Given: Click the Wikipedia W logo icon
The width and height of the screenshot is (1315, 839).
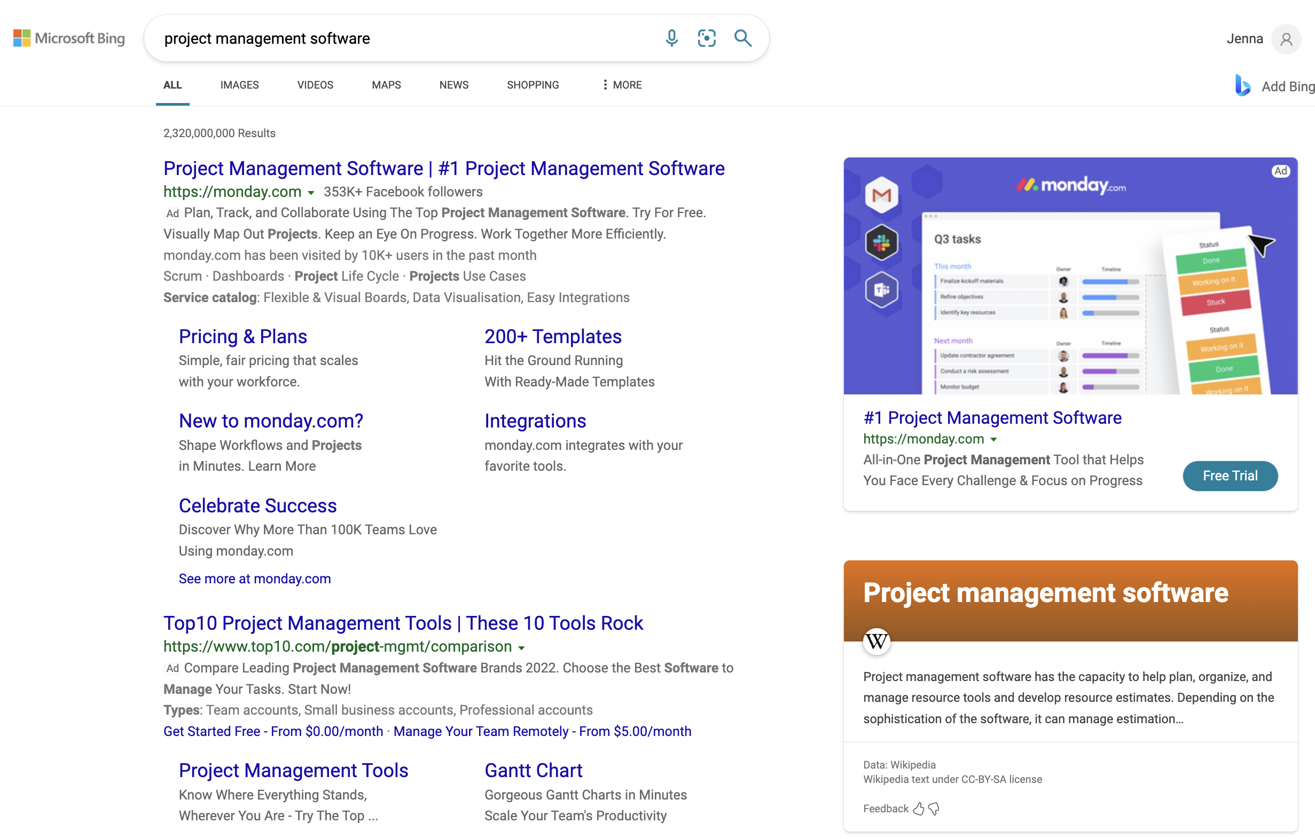Looking at the screenshot, I should (876, 640).
